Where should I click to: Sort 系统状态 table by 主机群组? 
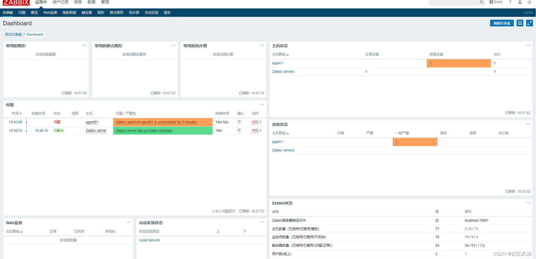pos(280,133)
